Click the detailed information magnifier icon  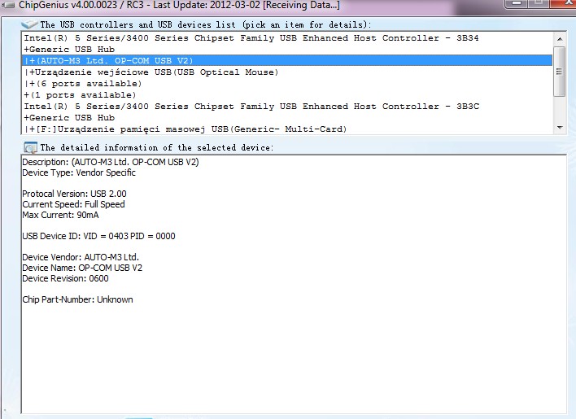click(x=30, y=147)
